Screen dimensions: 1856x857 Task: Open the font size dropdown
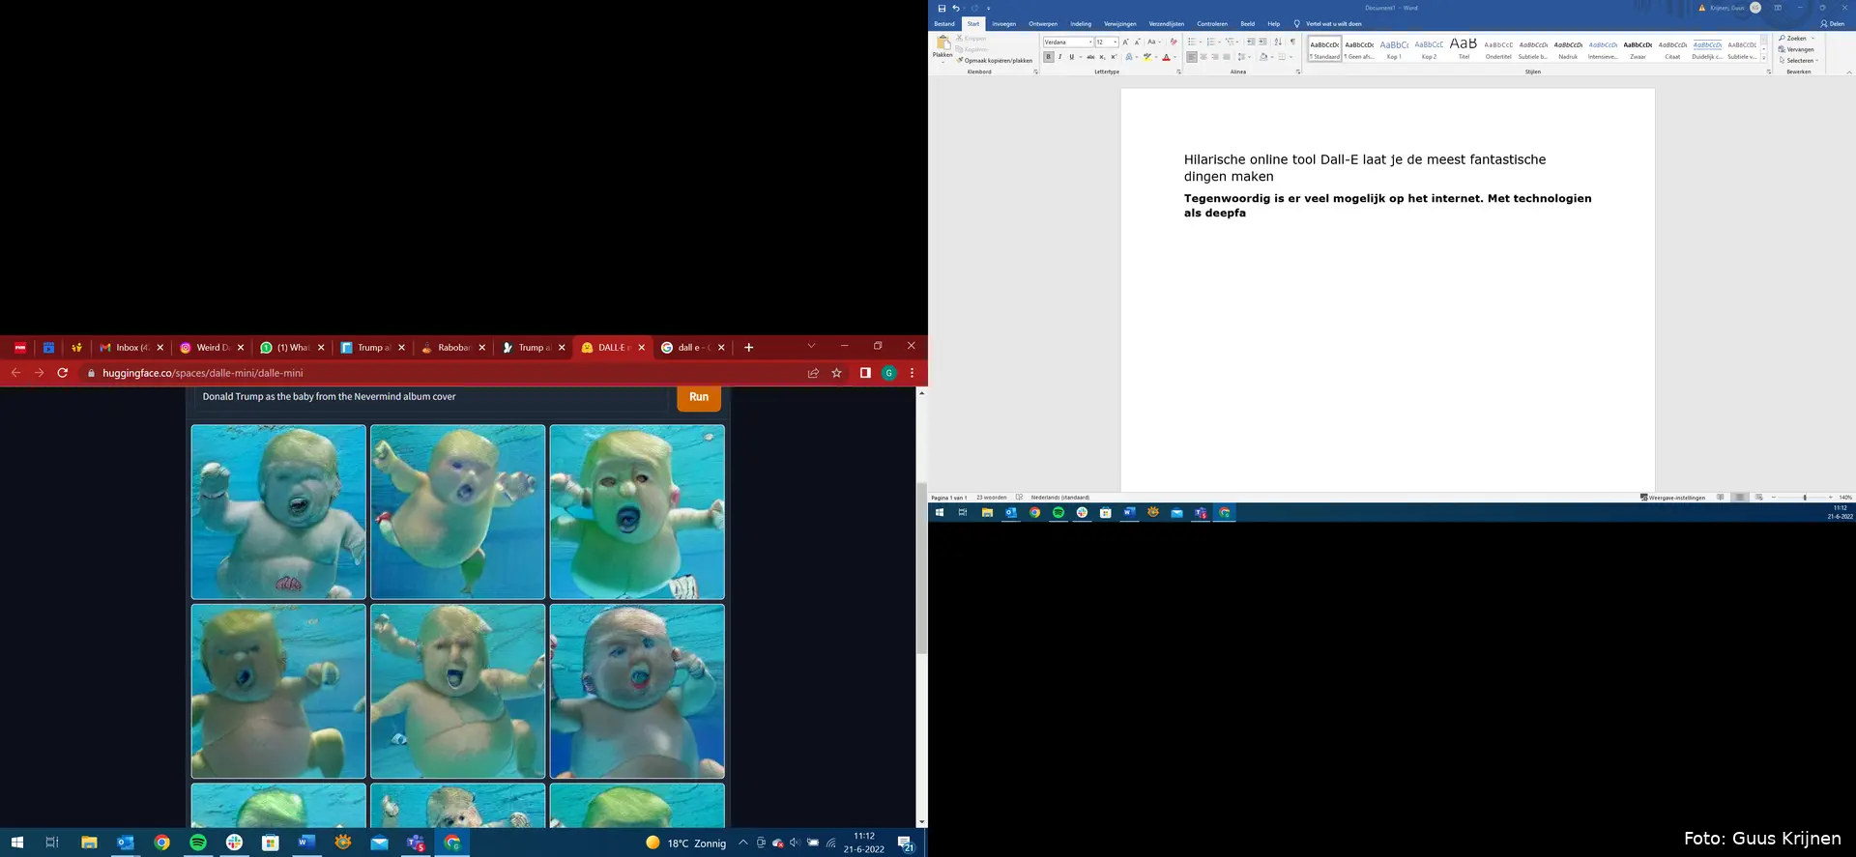click(x=1116, y=42)
